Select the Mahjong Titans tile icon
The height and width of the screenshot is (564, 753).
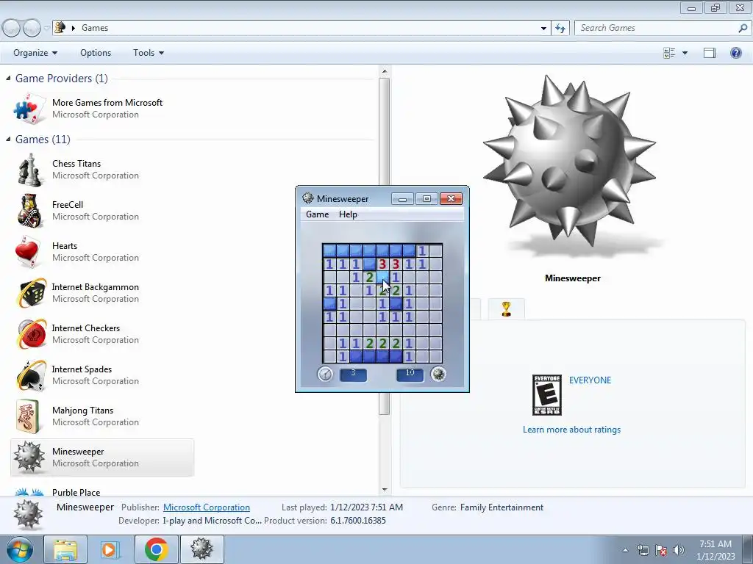point(28,416)
